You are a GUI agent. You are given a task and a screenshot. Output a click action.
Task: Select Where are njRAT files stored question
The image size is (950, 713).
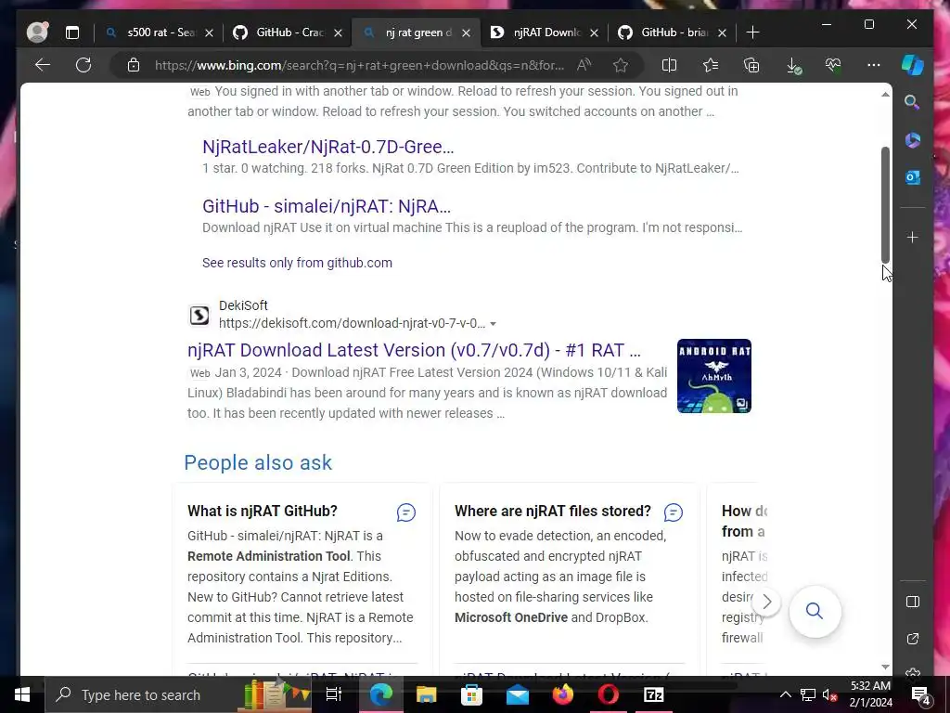click(x=553, y=512)
